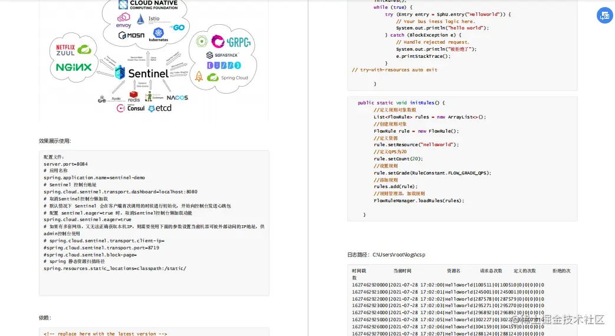Viewport: 615px width, 336px height.
Task: Click the 'replace here with the latest version' comment
Action: tap(105, 334)
